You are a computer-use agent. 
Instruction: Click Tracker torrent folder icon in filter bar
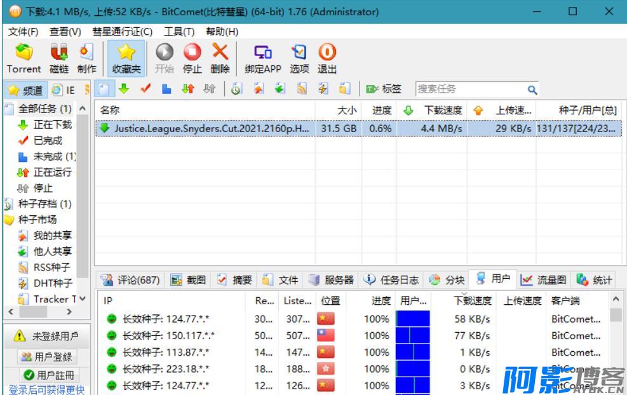coord(344,89)
